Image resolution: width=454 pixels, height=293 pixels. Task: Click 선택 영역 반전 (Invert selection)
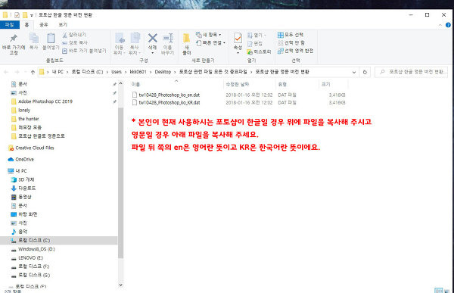tap(295, 51)
